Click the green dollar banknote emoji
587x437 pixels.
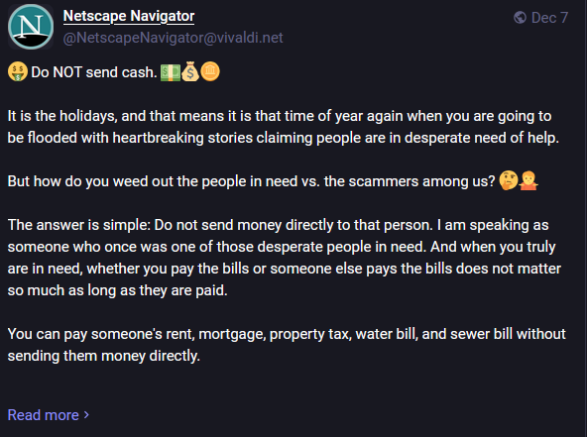click(x=171, y=72)
